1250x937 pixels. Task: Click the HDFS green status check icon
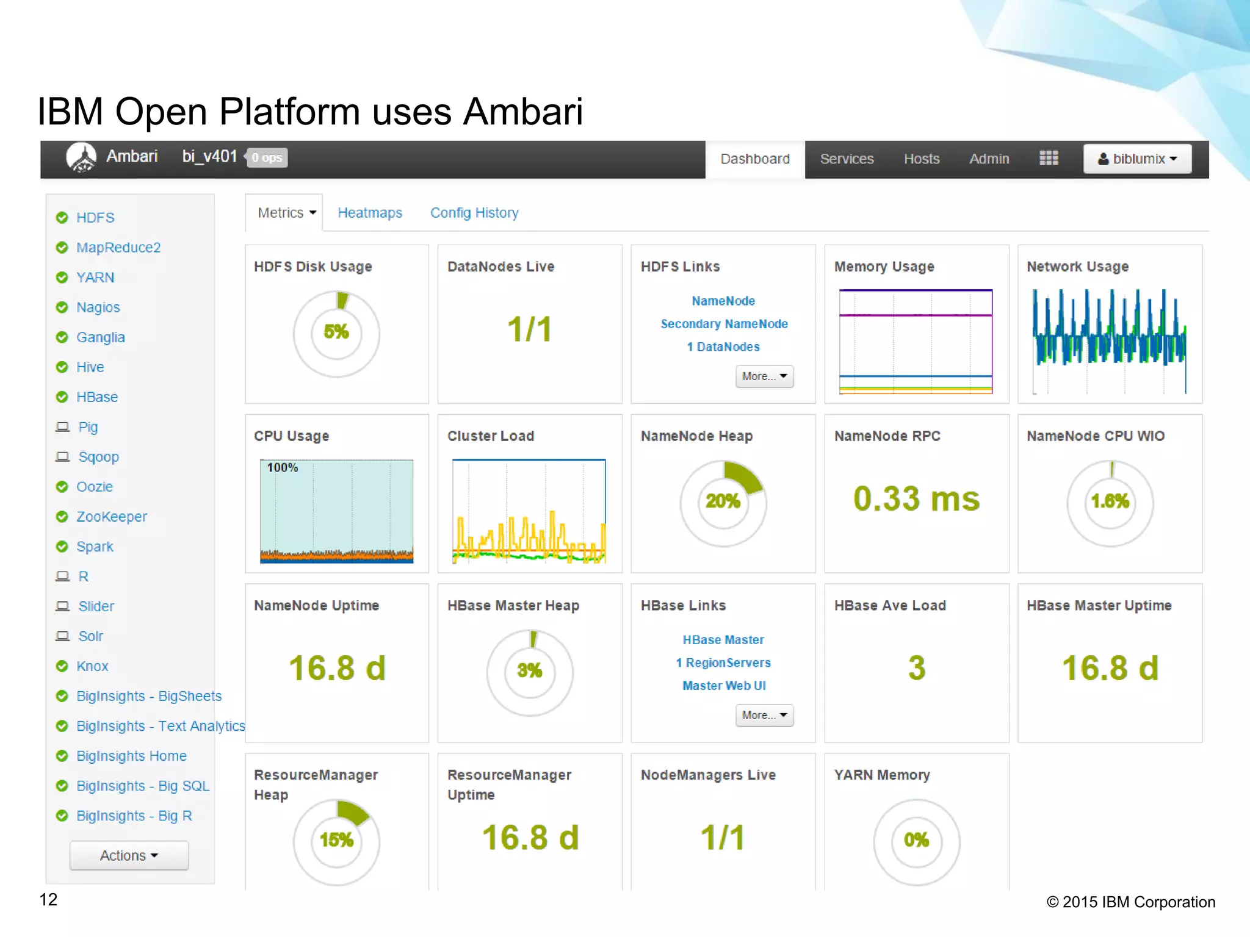[x=62, y=218]
